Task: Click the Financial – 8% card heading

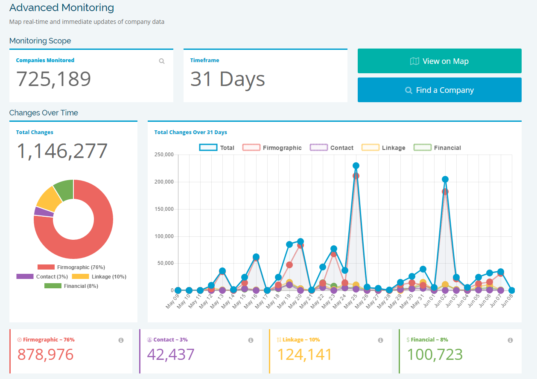Action: click(429, 340)
